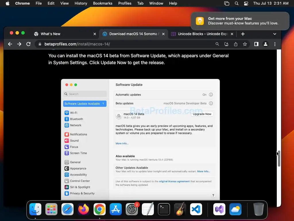
Task: Open Spotlight search in menu bar
Action: [237, 3]
